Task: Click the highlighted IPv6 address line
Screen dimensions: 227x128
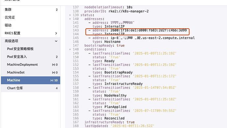Action: click(138, 30)
